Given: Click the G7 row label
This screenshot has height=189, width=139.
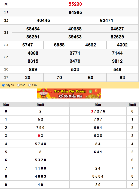Looking at the screenshot, I should pyautogui.click(x=6, y=77).
